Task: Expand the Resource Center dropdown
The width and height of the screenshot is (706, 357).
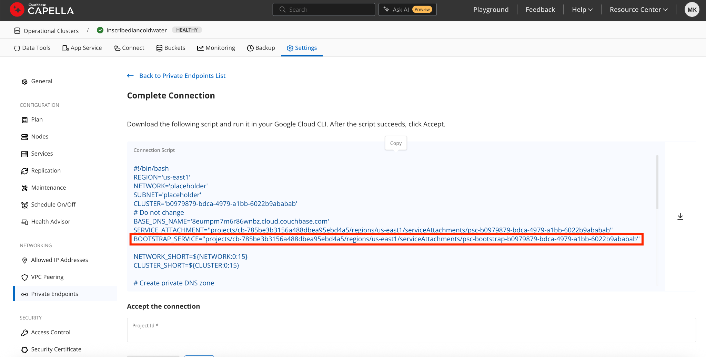Action: pyautogui.click(x=638, y=10)
